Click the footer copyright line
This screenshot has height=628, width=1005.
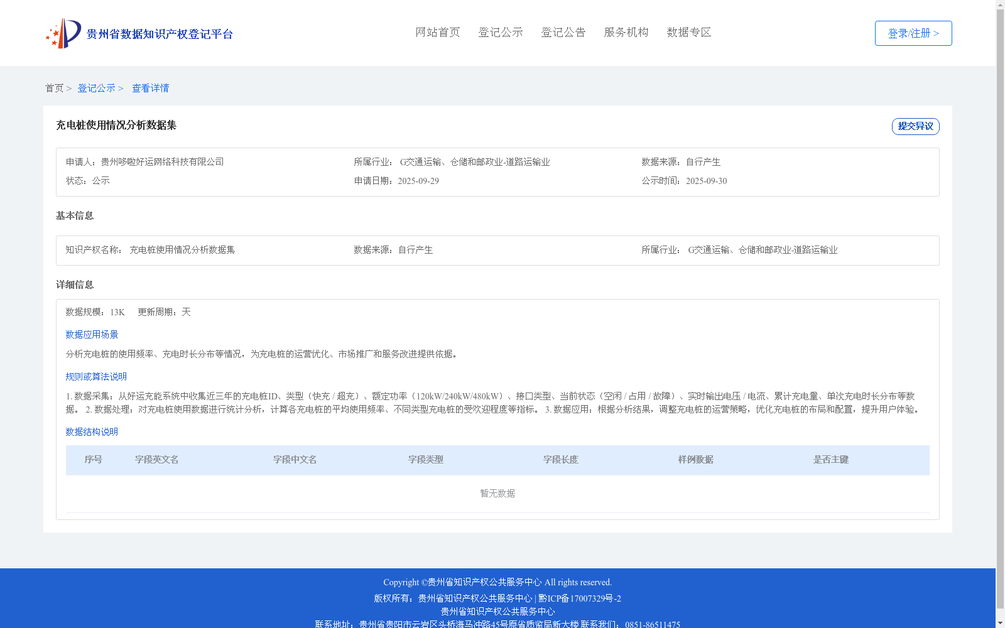pos(497,582)
